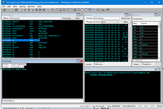Click the Step Out toolbar icon

pyautogui.click(x=44, y=10)
